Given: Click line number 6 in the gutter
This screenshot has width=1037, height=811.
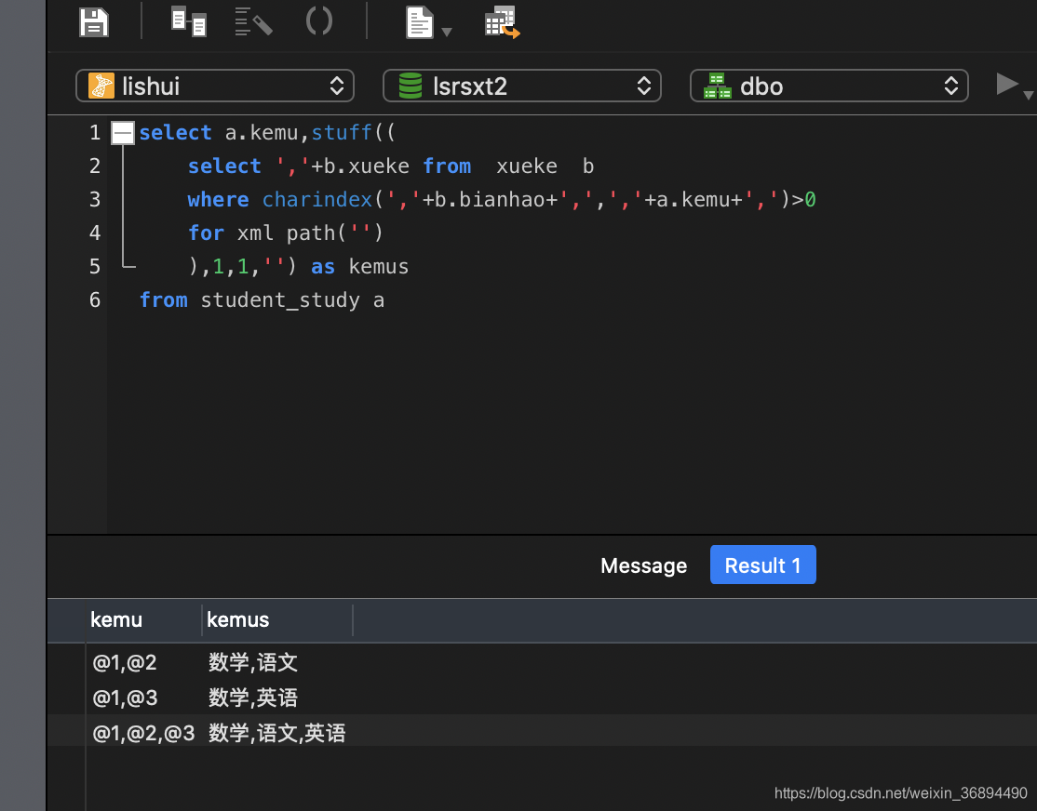Looking at the screenshot, I should point(95,300).
